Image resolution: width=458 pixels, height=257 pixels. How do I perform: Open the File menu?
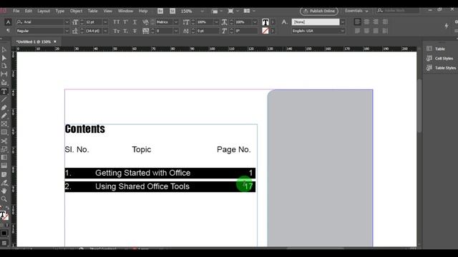(16, 11)
